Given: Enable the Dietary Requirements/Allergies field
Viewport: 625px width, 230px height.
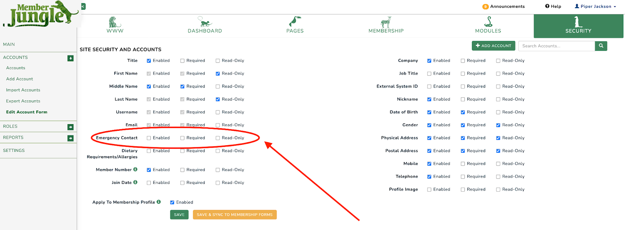Looking at the screenshot, I should [149, 151].
